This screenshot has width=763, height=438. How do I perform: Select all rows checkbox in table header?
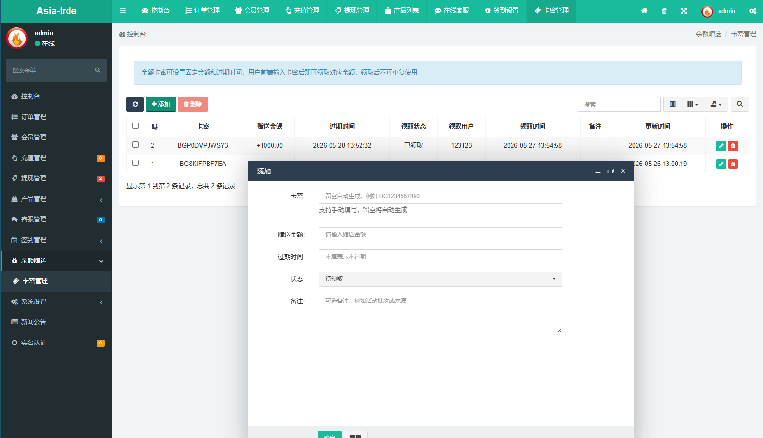coord(135,126)
